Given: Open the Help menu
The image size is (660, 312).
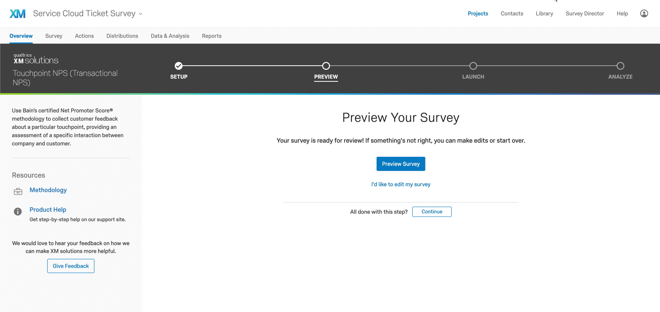Looking at the screenshot, I should [x=622, y=13].
